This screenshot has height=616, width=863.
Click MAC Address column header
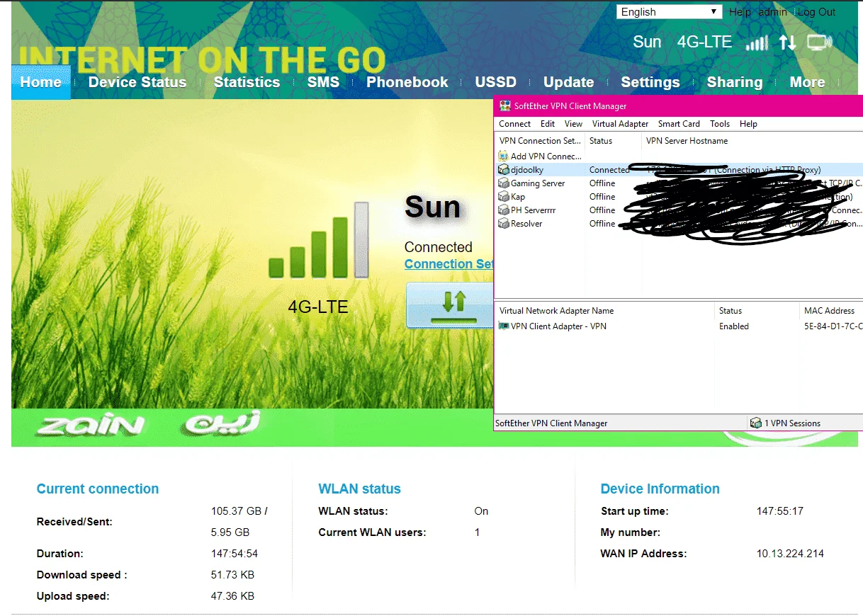[x=831, y=311]
